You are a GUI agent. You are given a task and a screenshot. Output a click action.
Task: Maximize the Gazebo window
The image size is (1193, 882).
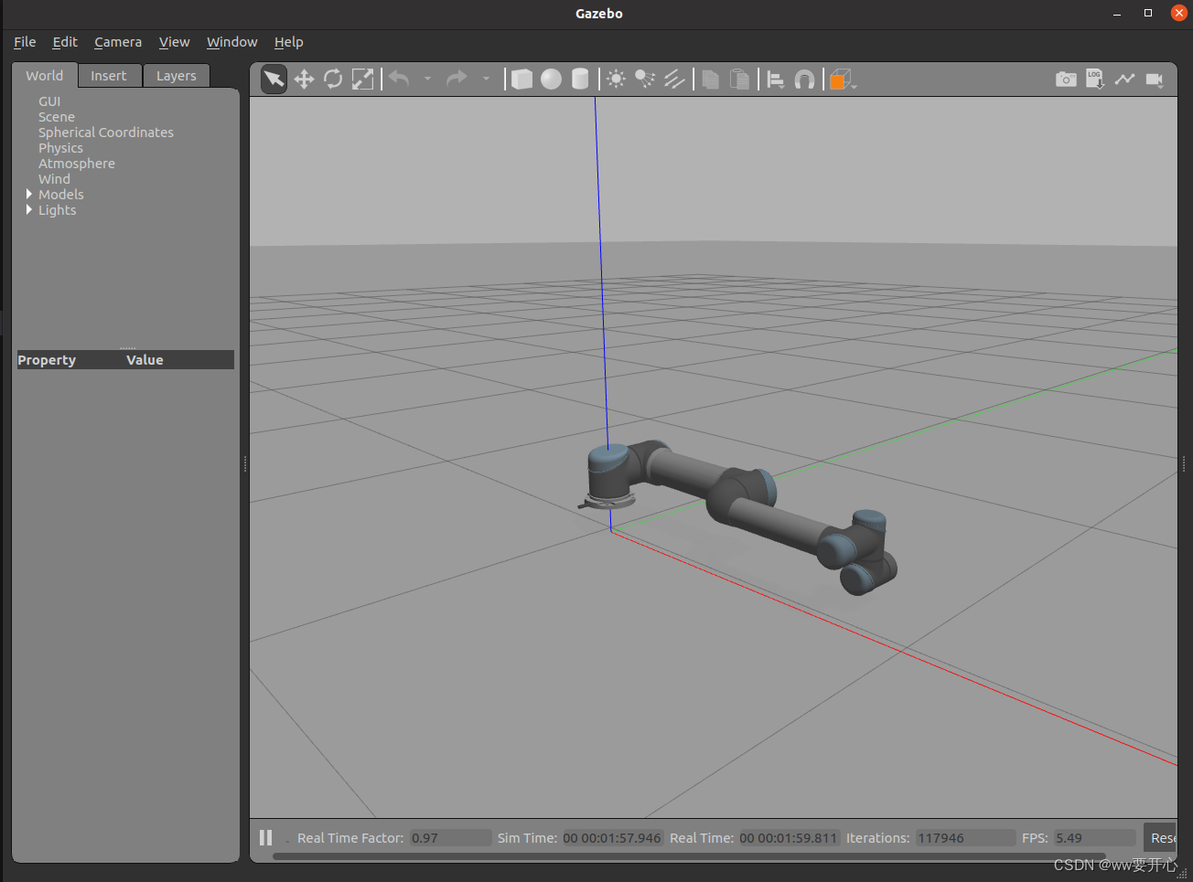pos(1148,13)
